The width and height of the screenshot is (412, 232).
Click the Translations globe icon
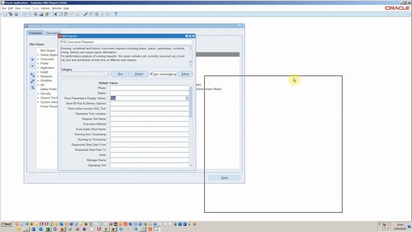(97, 14)
